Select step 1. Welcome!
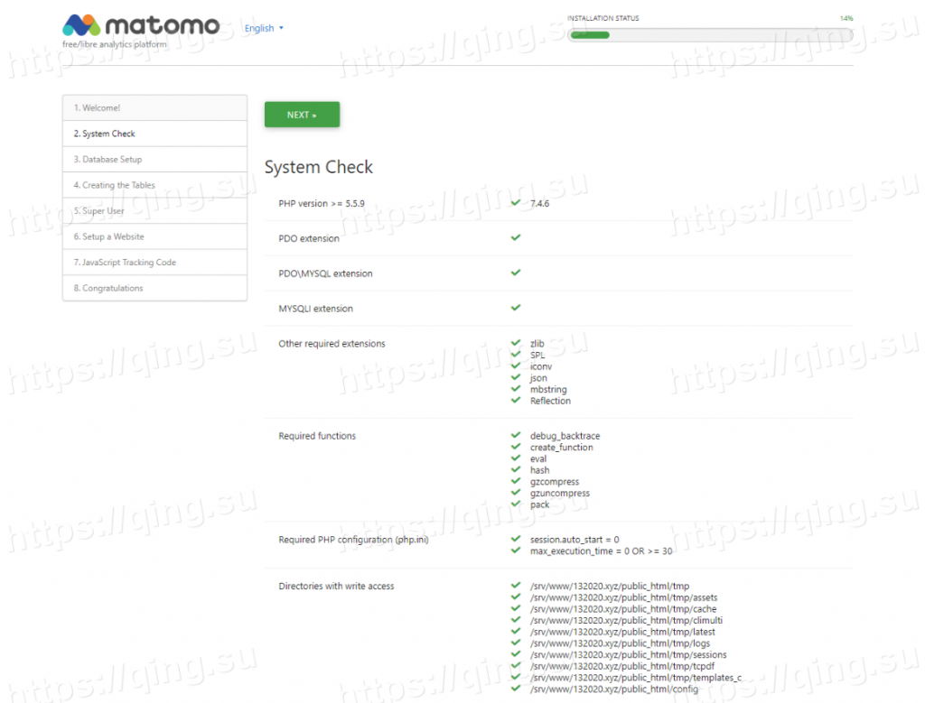The width and height of the screenshot is (925, 703). tap(154, 108)
